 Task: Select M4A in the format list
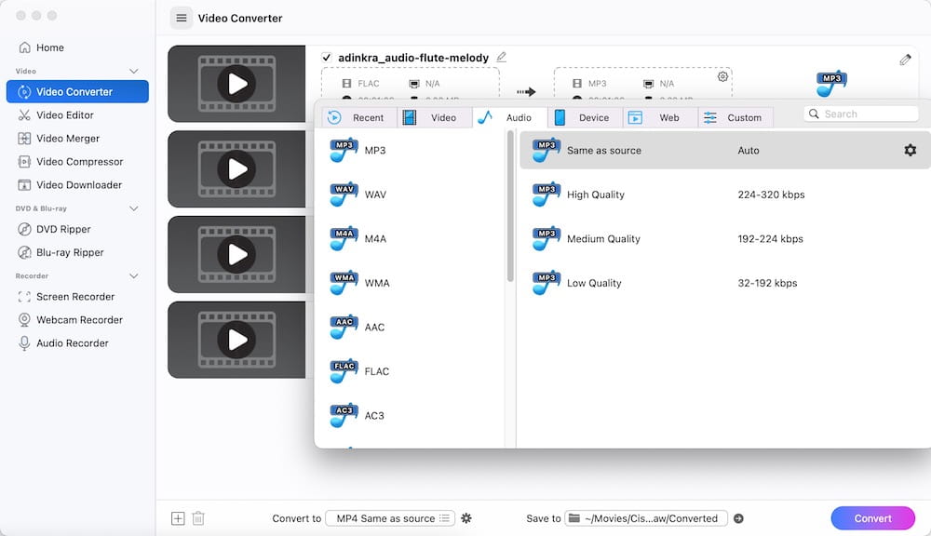coord(411,238)
